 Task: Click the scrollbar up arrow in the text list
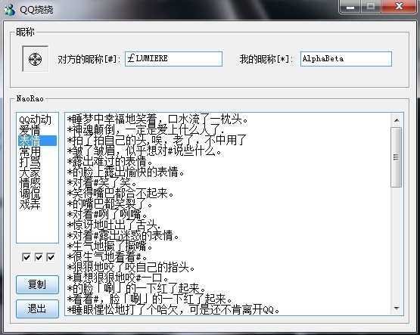pyautogui.click(x=397, y=120)
